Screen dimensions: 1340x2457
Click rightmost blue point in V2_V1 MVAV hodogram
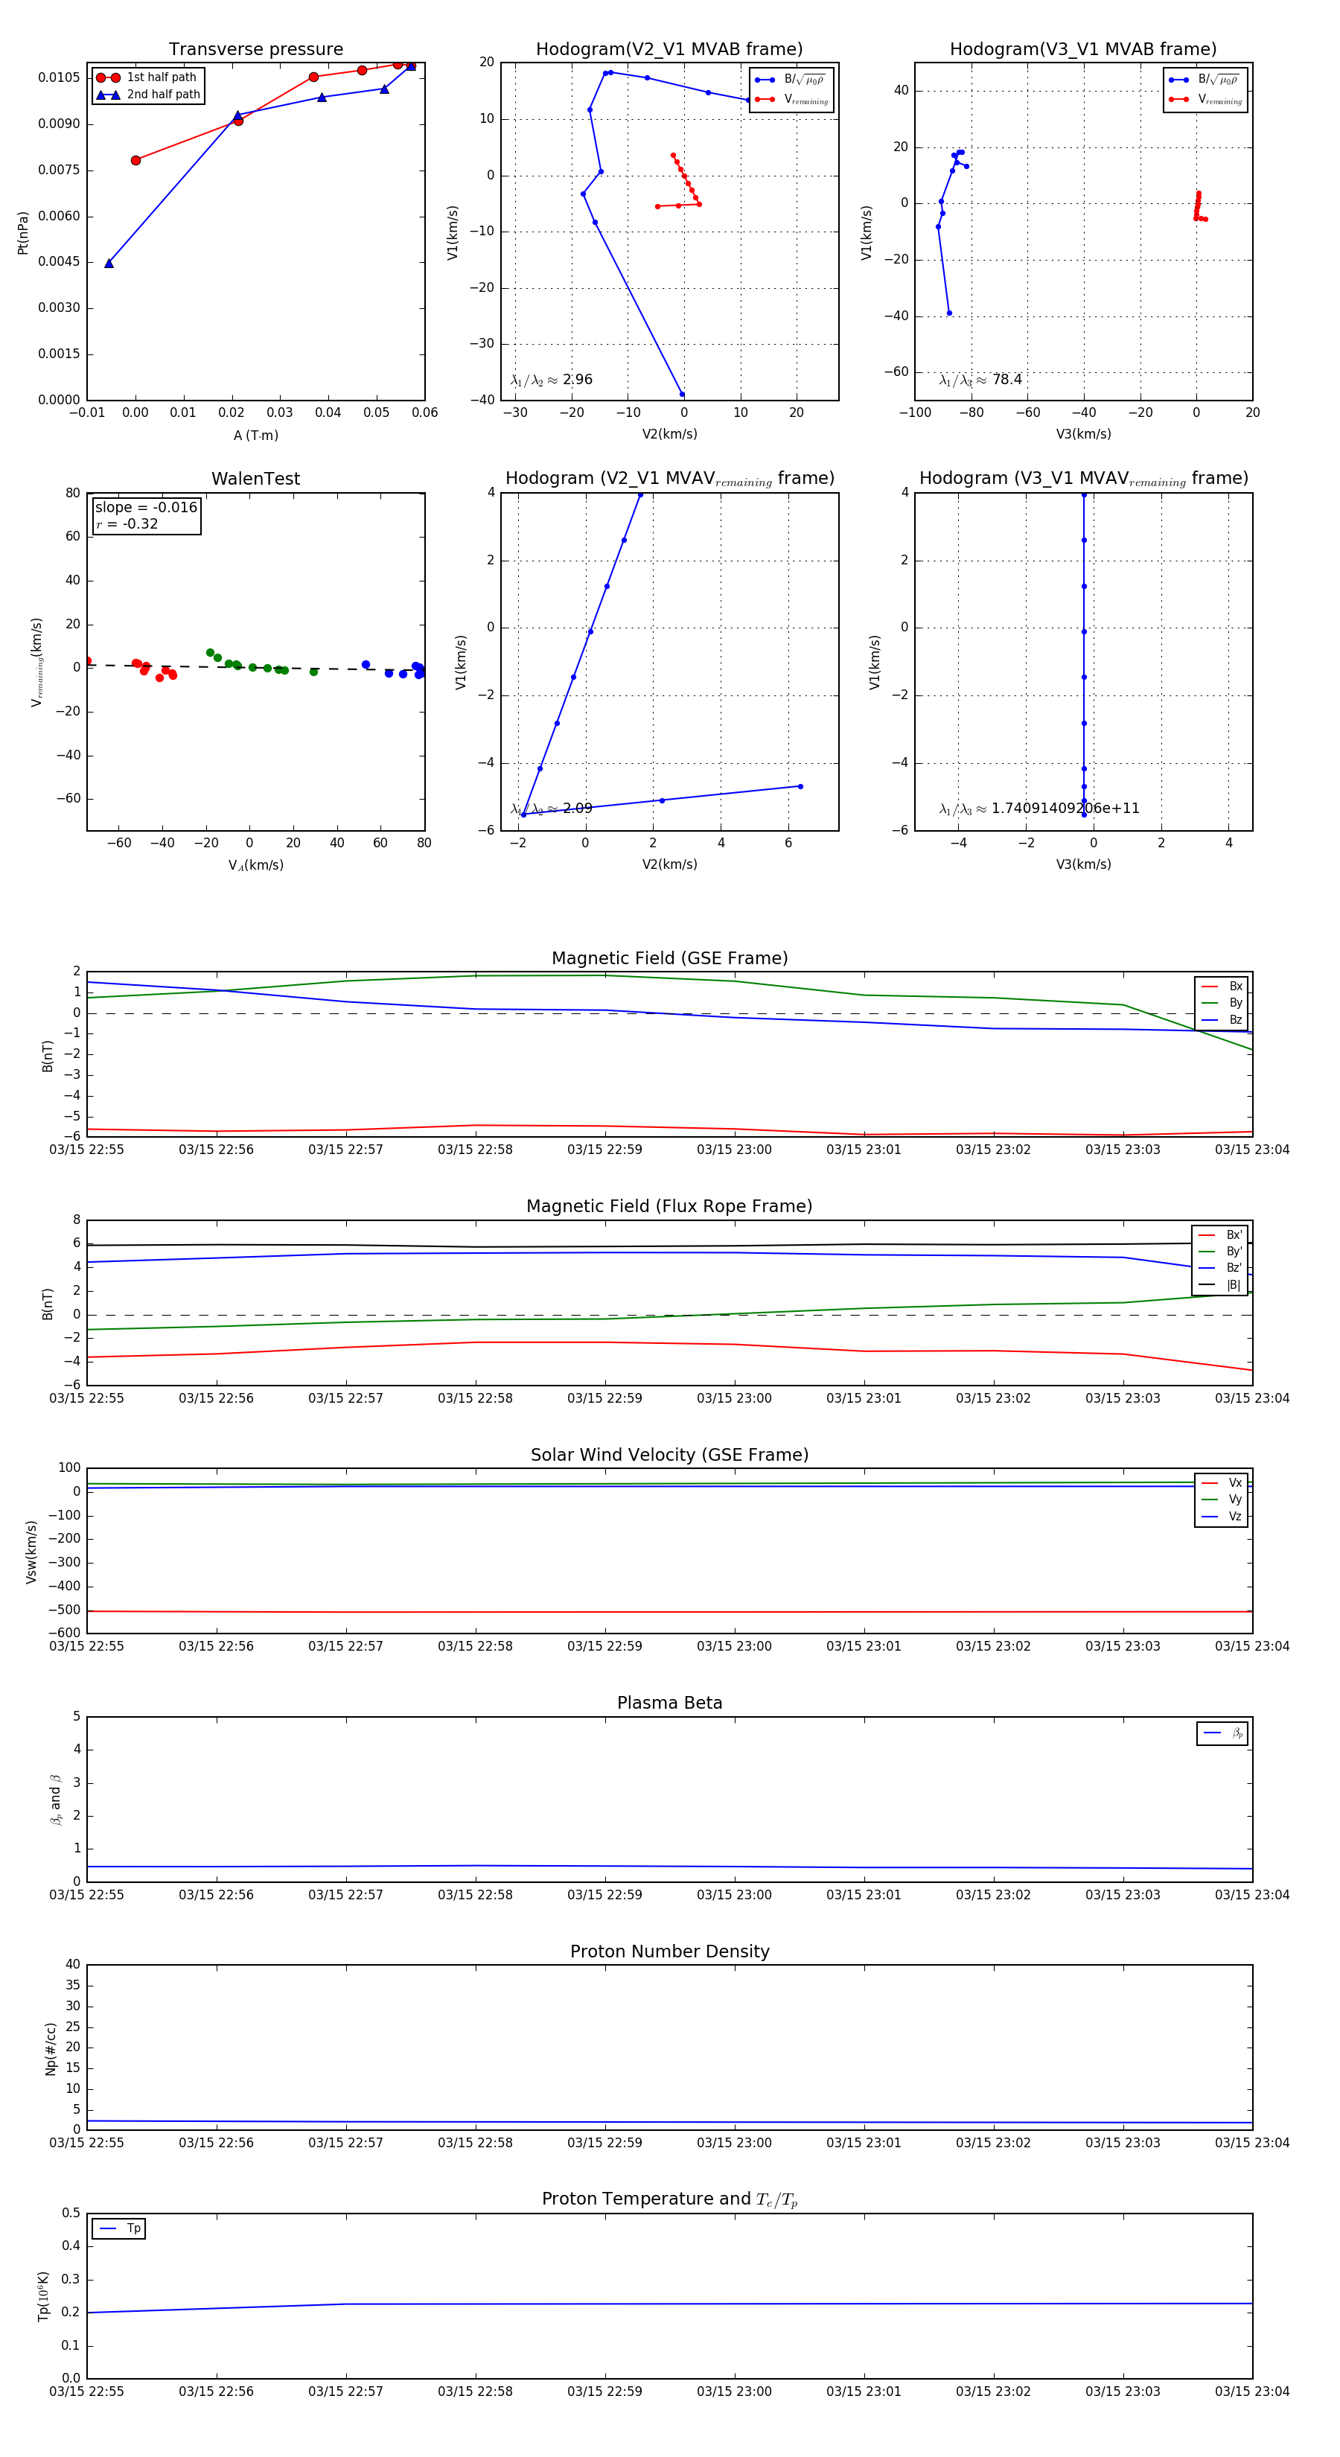click(800, 786)
